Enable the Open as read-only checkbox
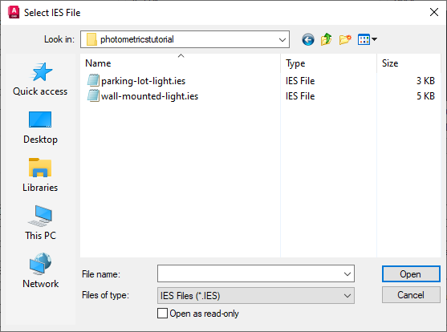The image size is (447, 332). (x=162, y=314)
